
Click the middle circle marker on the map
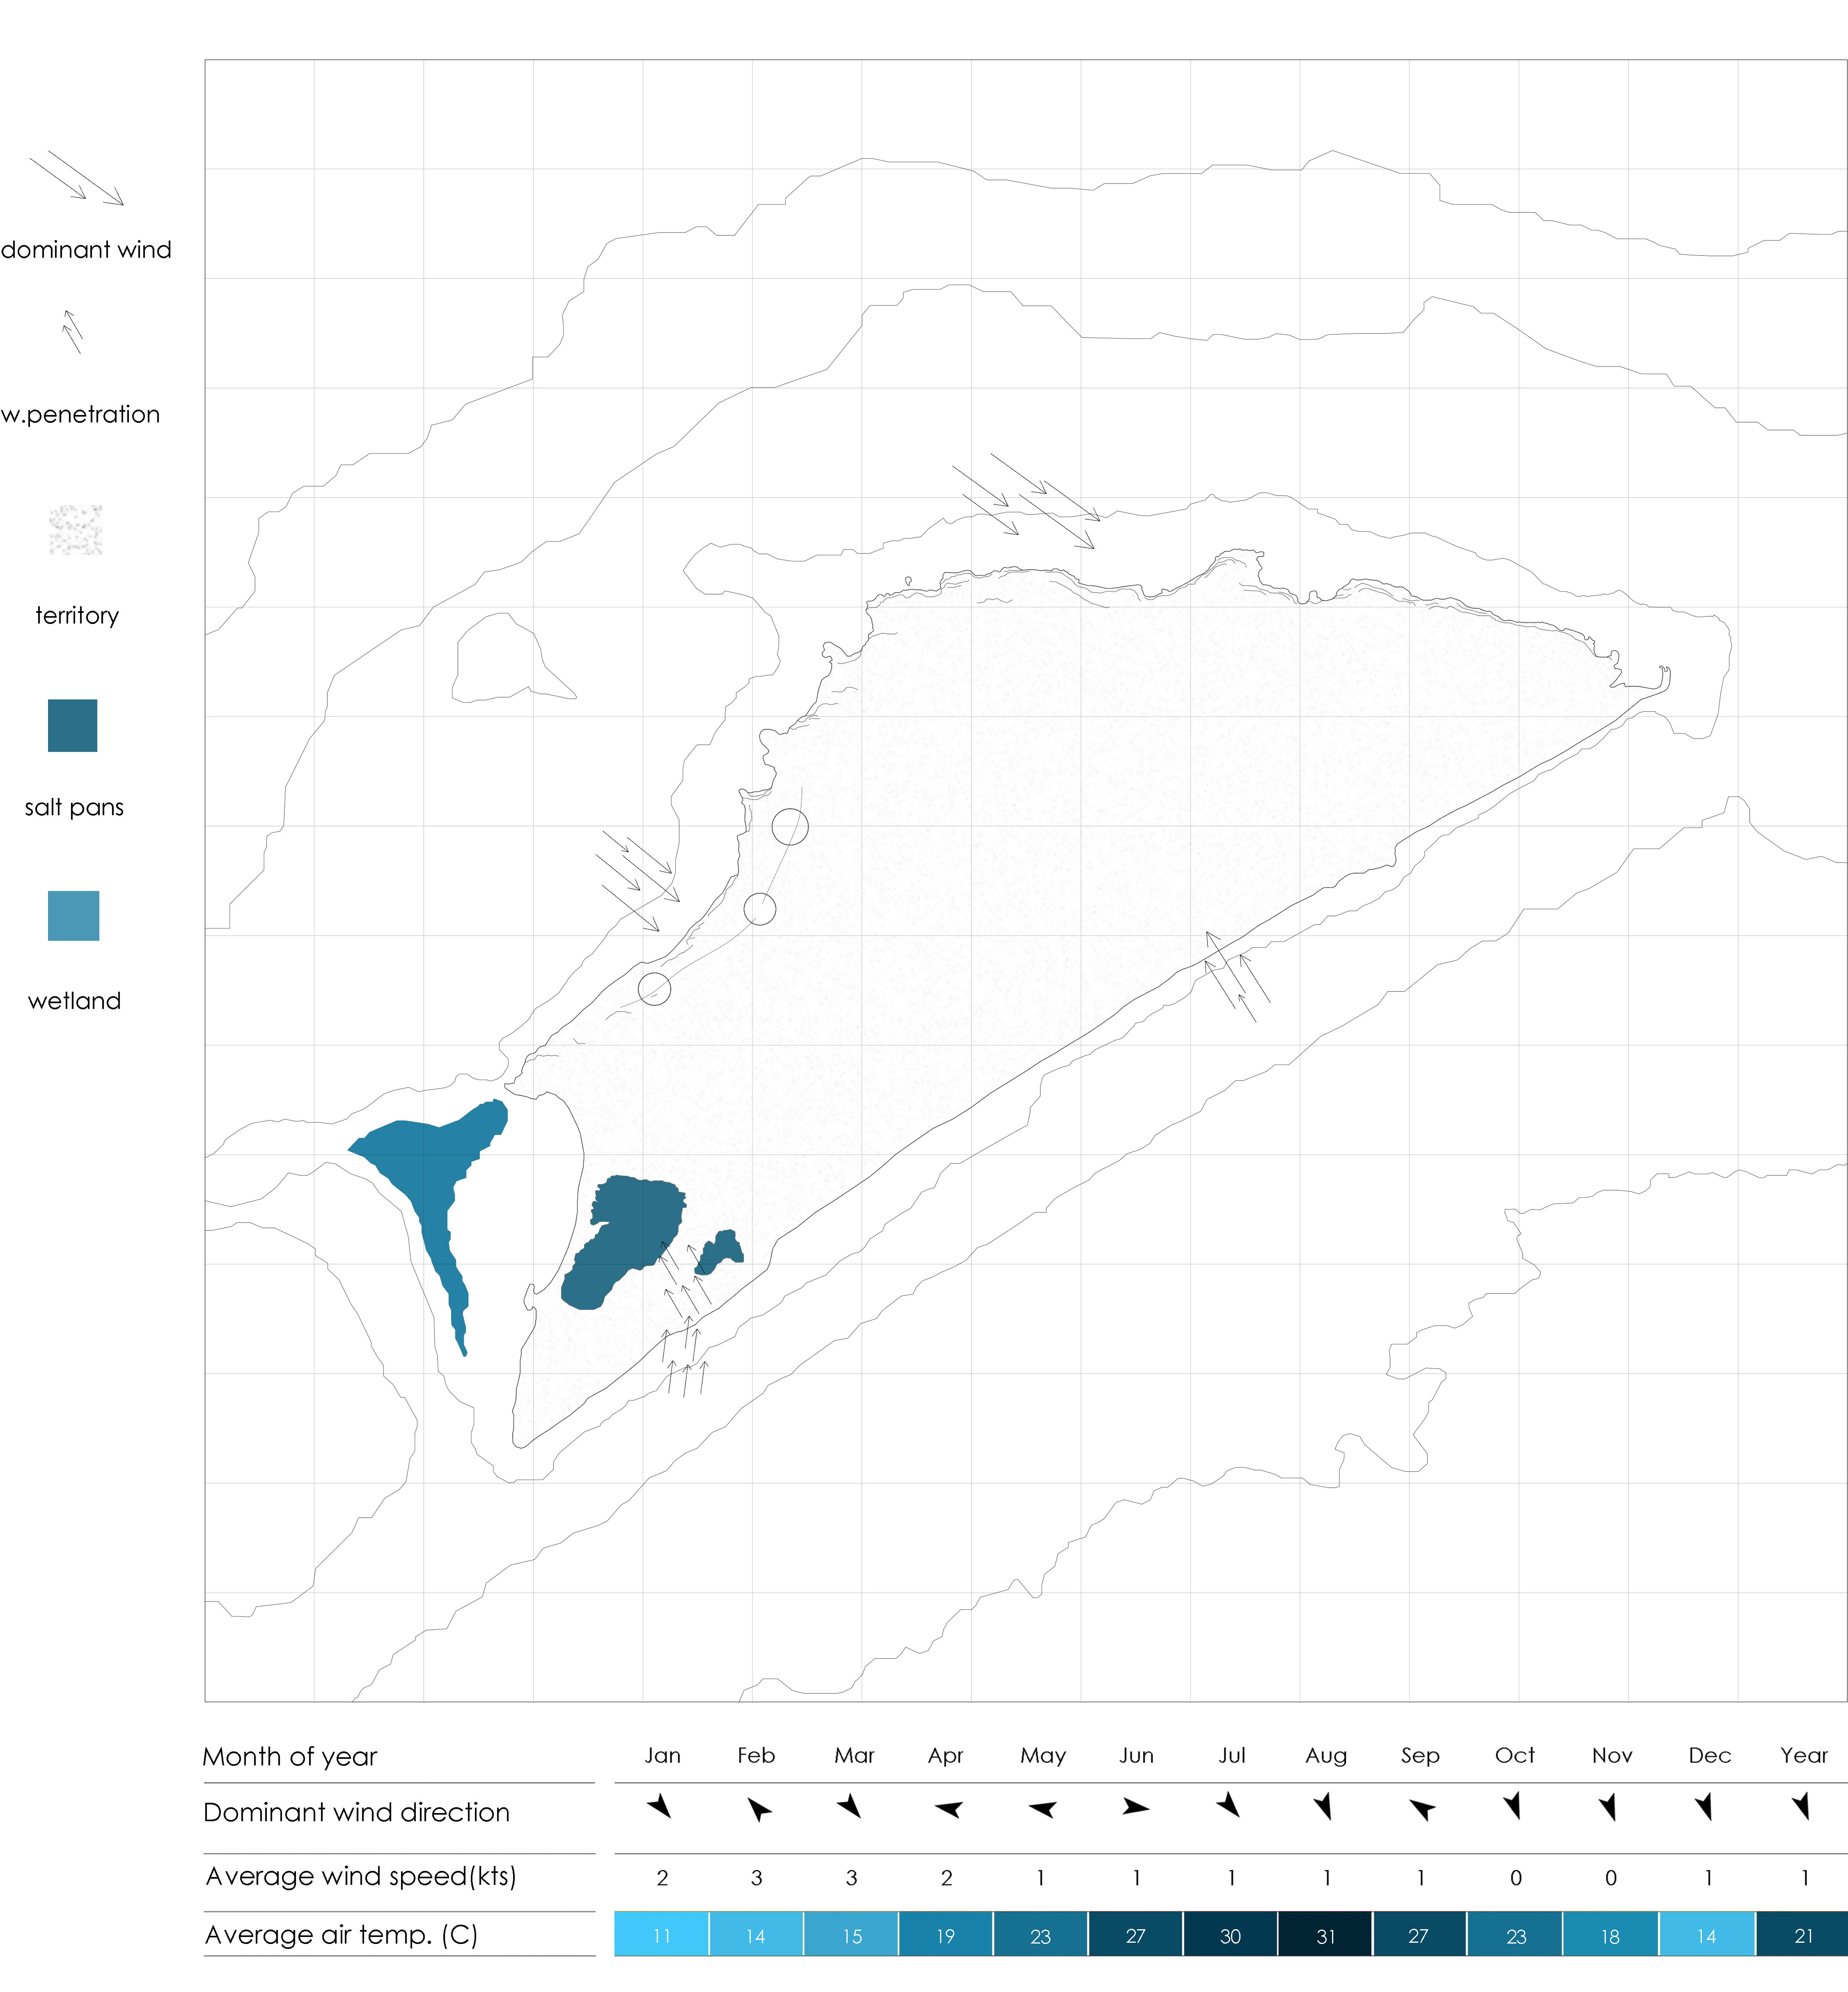pos(760,909)
